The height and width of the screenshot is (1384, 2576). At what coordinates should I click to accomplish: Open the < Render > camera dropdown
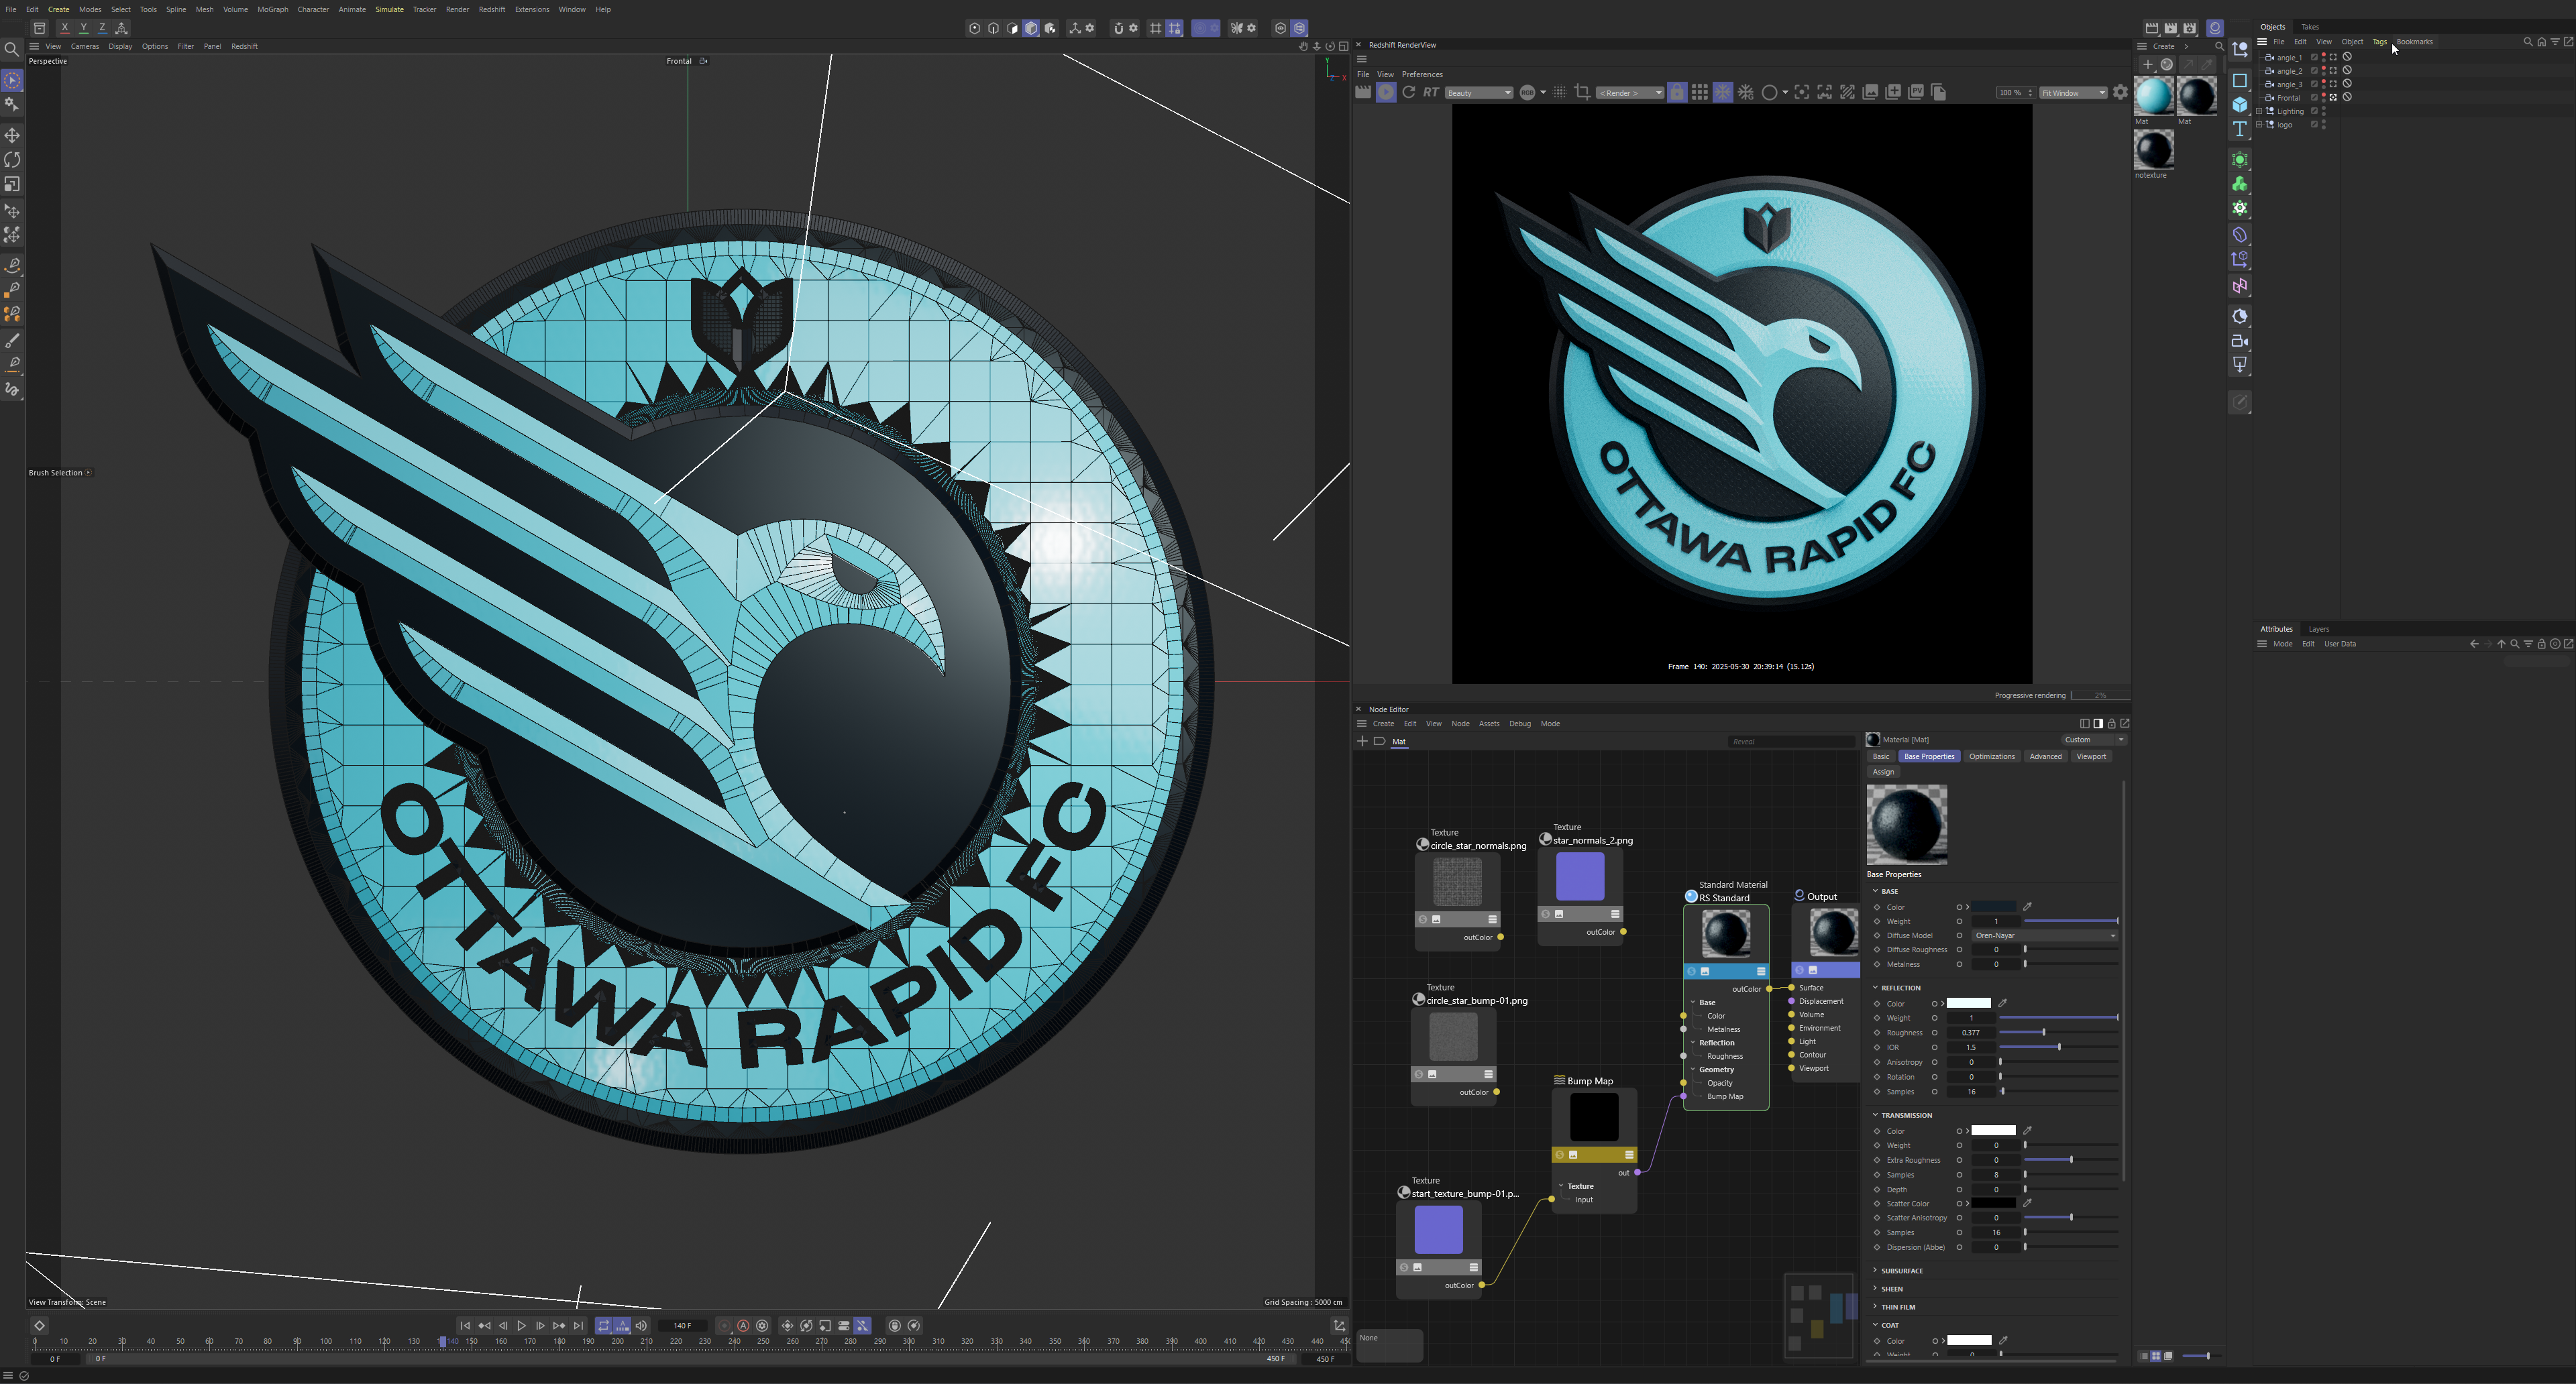pyautogui.click(x=1630, y=93)
